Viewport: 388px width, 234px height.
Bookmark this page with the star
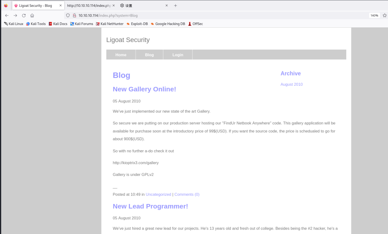point(385,15)
